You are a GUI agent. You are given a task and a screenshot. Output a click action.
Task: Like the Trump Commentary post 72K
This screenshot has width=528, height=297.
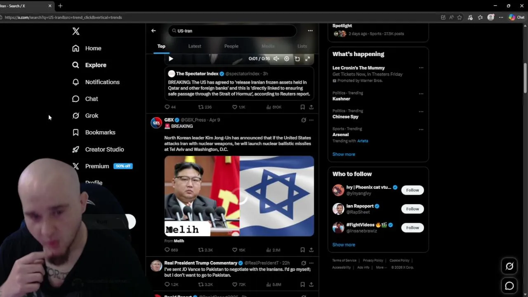239,284
